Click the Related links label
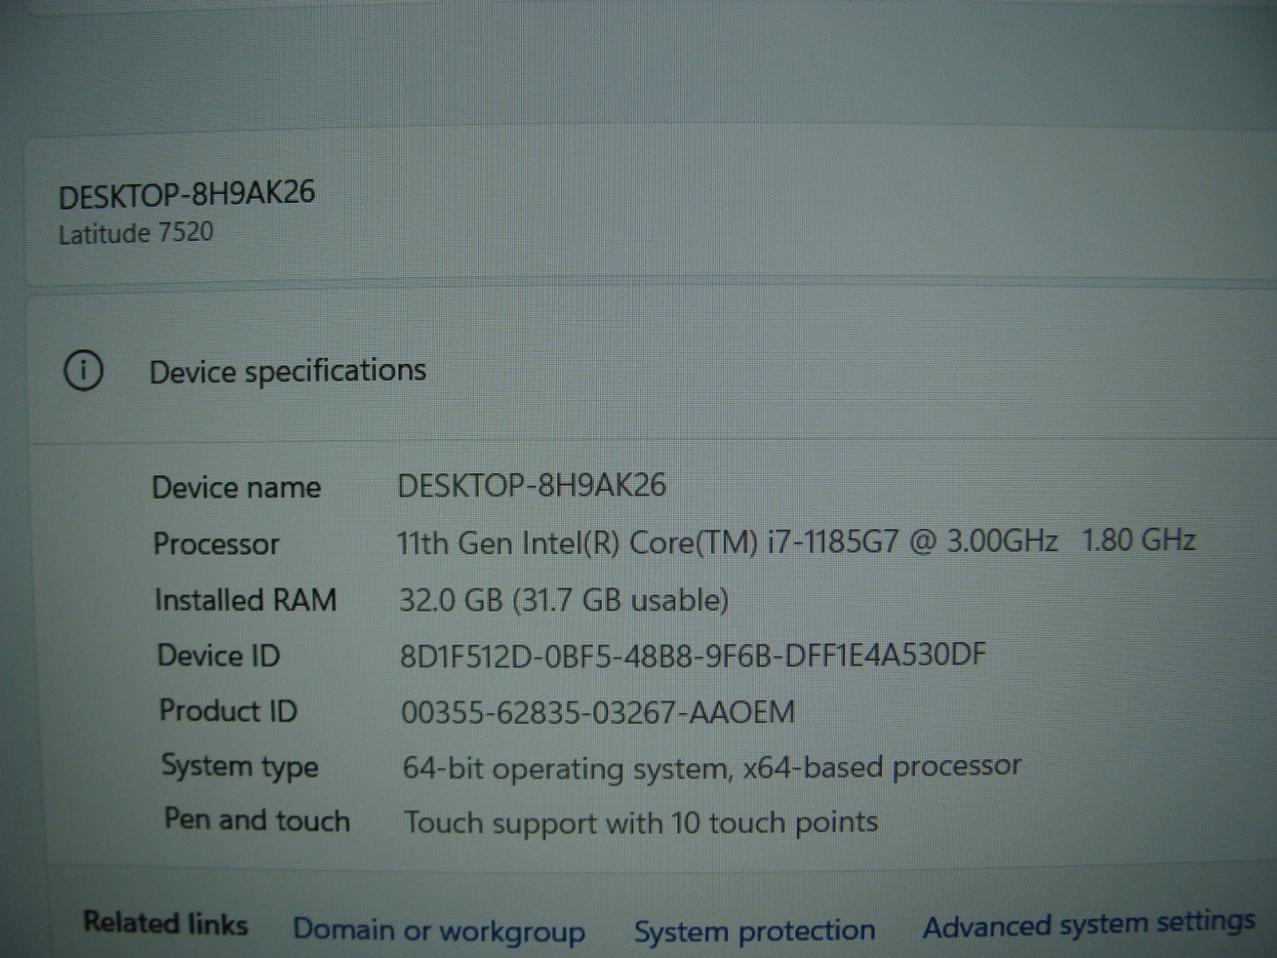The width and height of the screenshot is (1277, 958). [166, 924]
